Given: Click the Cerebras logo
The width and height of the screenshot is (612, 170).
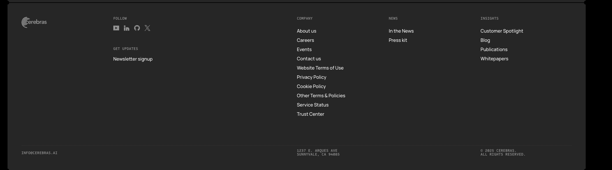Looking at the screenshot, I should pos(34,22).
